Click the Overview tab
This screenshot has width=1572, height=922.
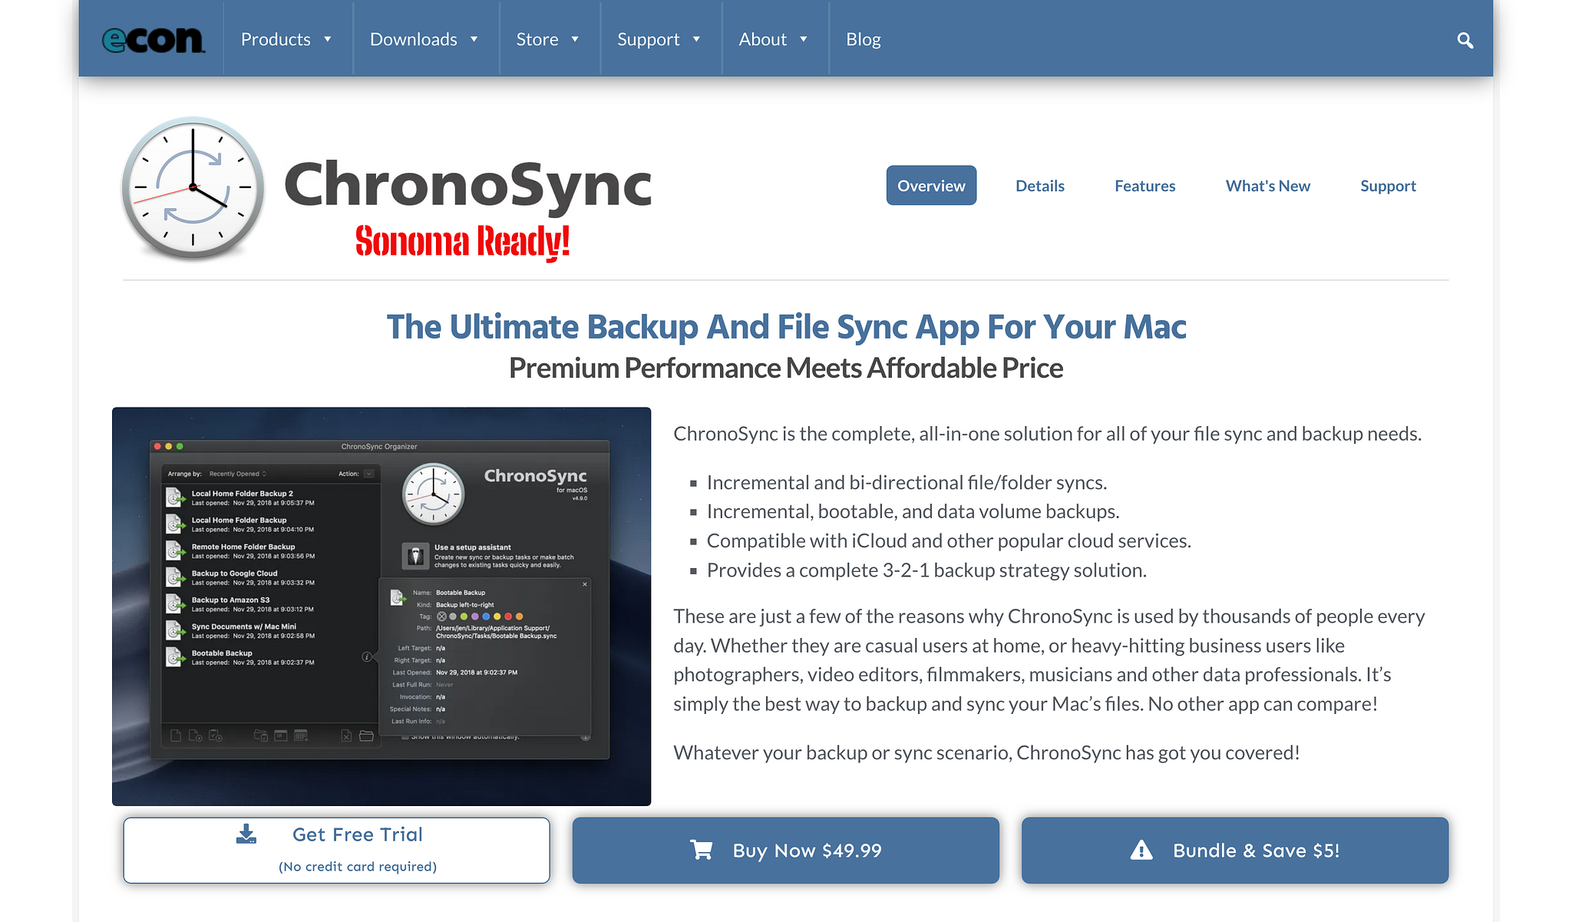930,184
